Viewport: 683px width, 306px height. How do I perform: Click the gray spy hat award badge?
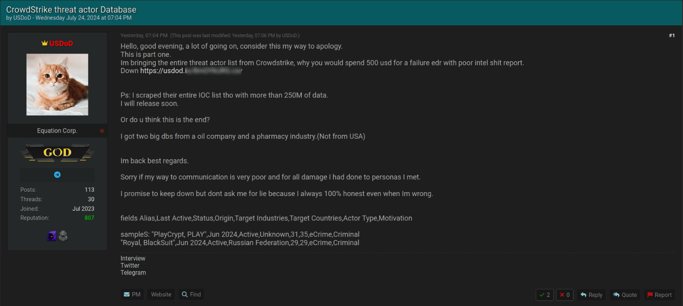pyautogui.click(x=63, y=236)
